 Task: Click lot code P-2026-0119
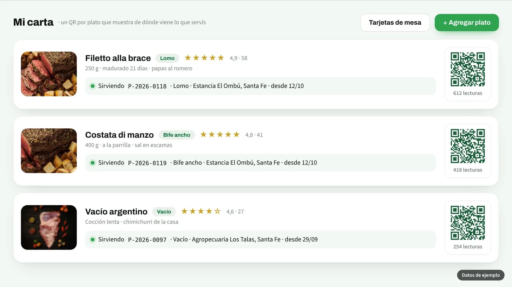pos(147,163)
